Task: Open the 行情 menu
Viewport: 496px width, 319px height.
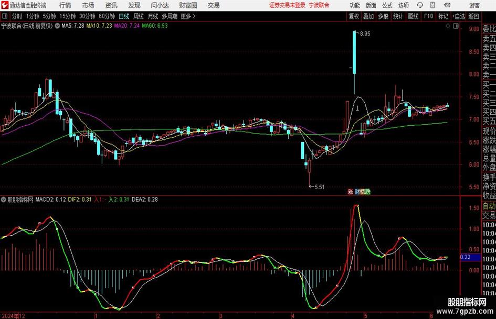Action: click(x=65, y=5)
